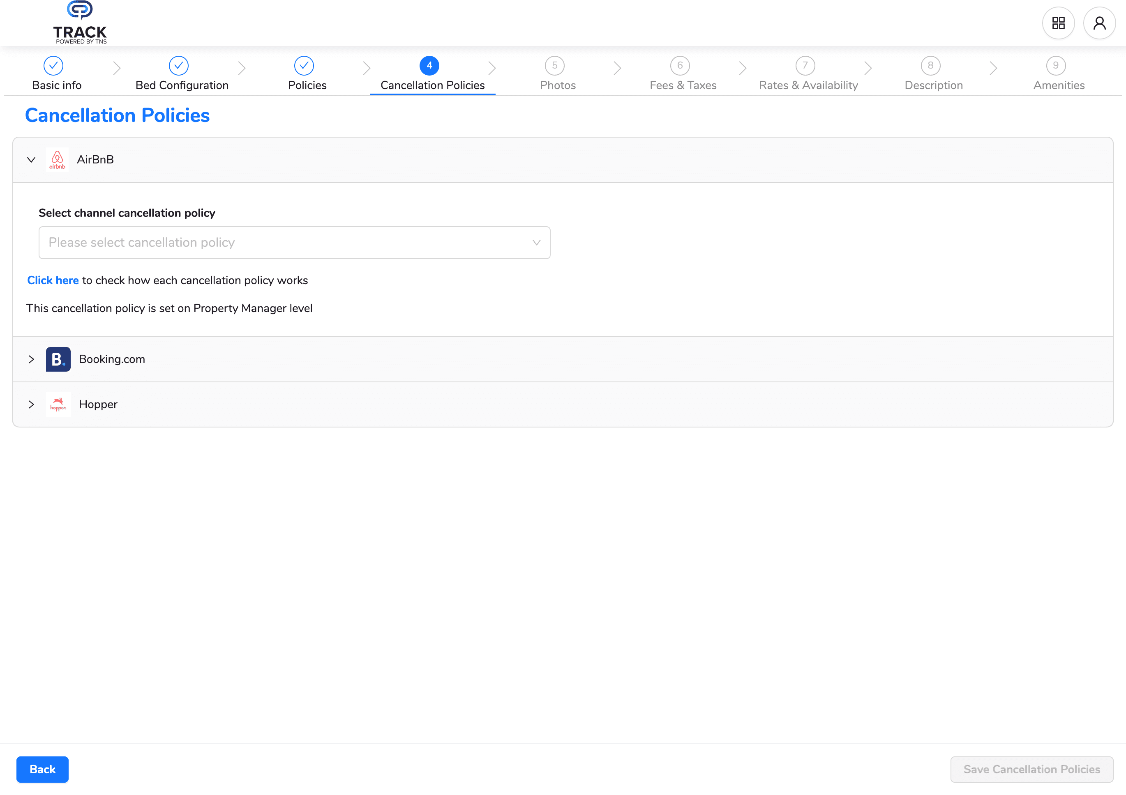Click step 7 Rates & Availability circle

click(x=805, y=66)
